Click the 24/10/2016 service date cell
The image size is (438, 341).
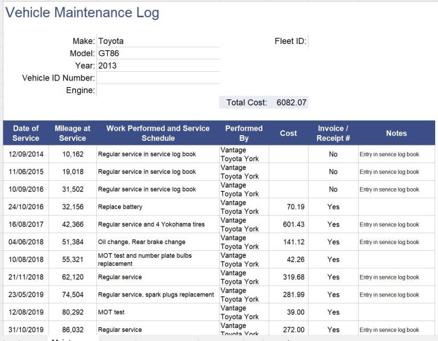pos(26,207)
